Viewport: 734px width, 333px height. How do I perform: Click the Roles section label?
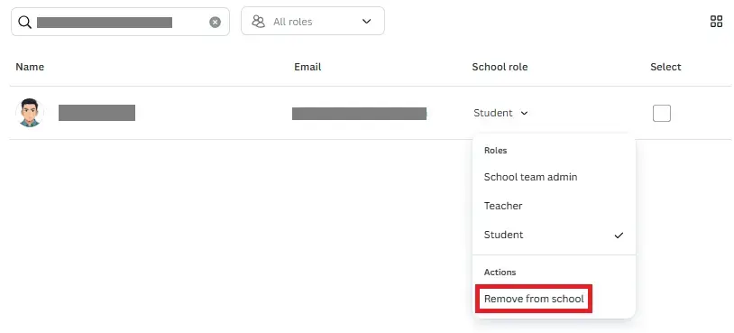(495, 151)
